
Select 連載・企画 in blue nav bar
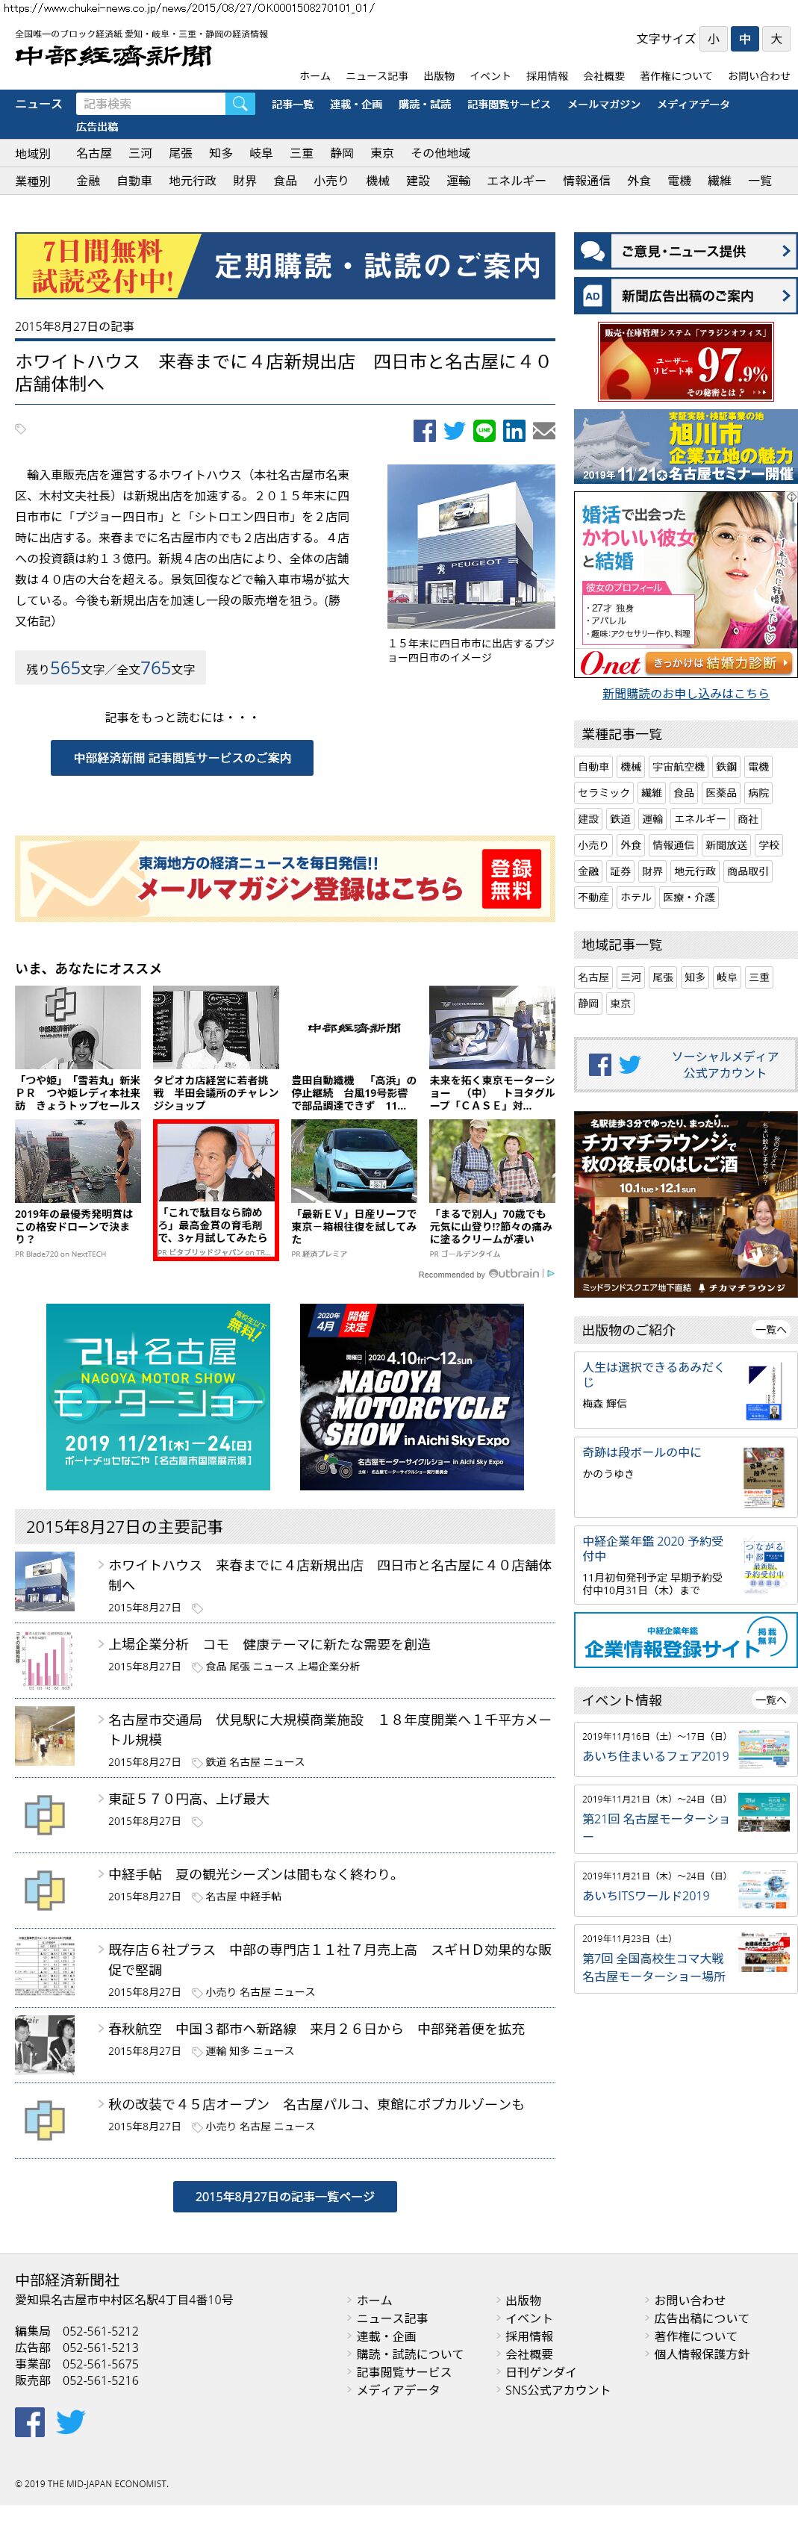355,104
